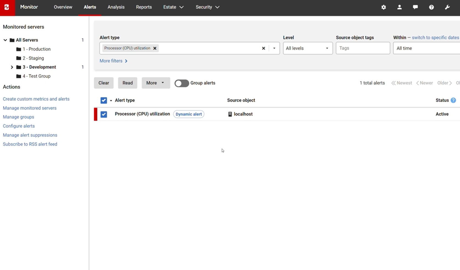
Task: Click the All time date range field
Action: point(426,48)
